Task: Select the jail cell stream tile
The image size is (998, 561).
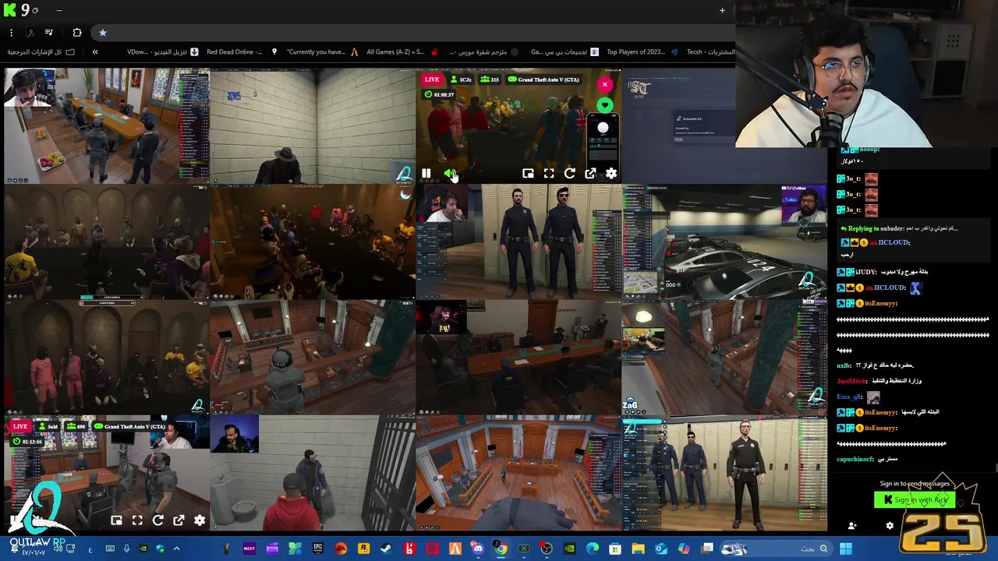Action: (x=312, y=473)
